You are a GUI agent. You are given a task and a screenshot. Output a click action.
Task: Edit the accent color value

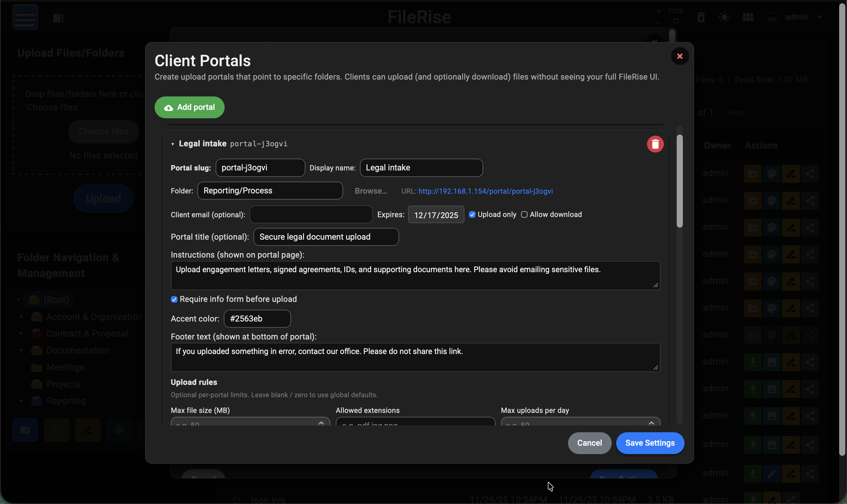coord(257,318)
